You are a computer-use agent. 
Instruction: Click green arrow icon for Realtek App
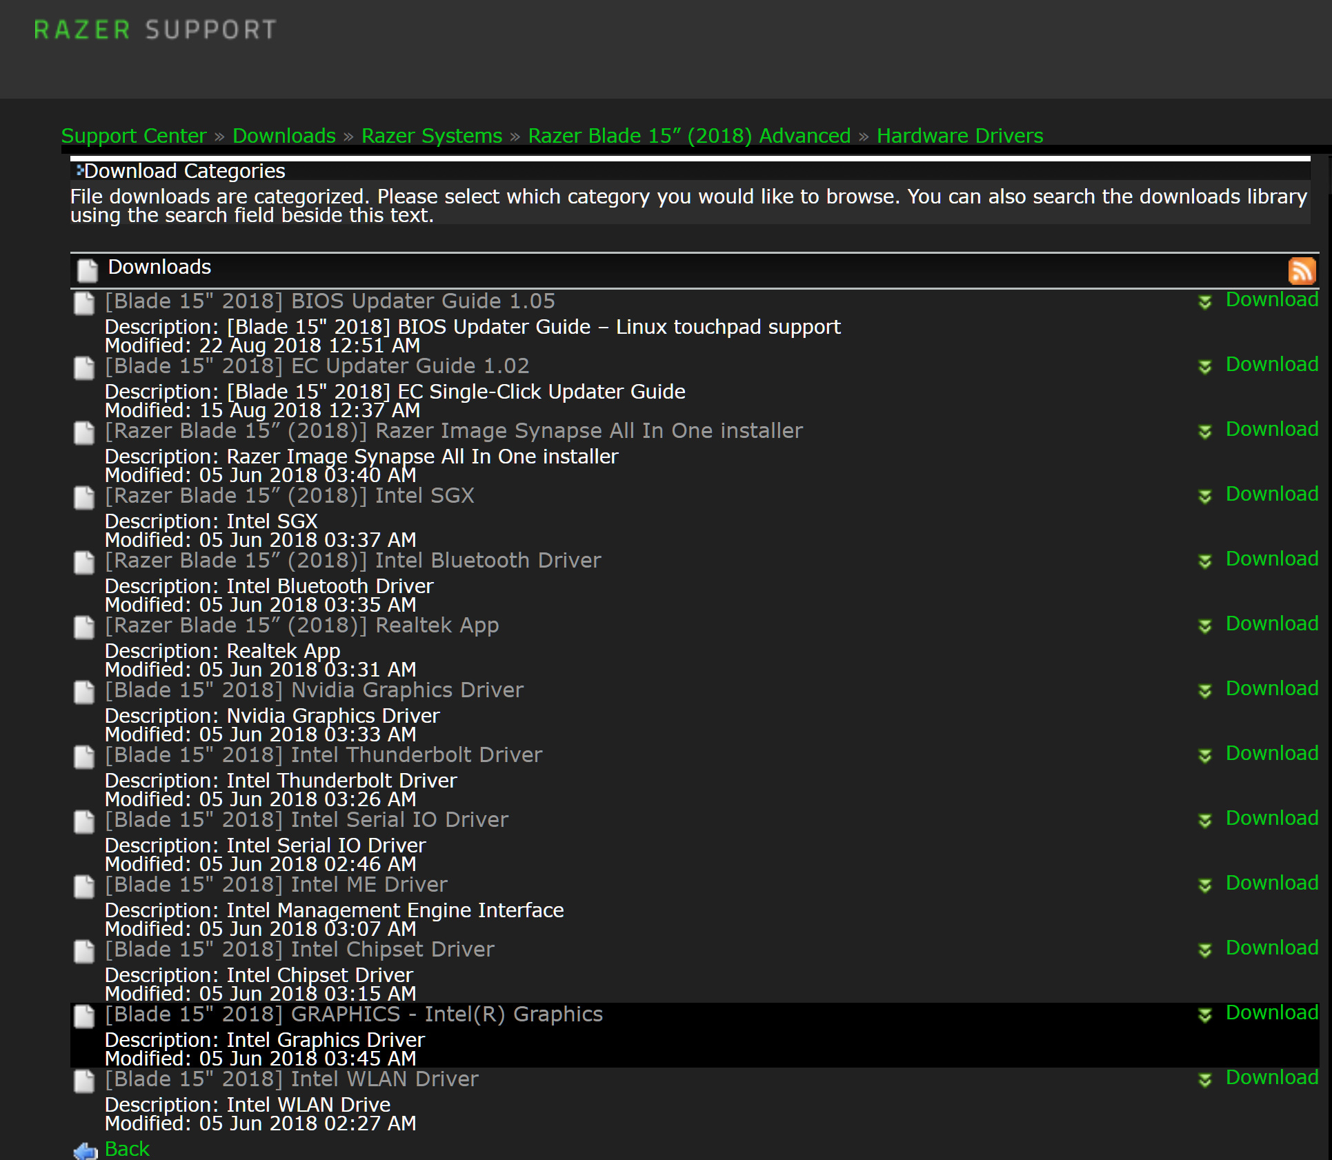coord(1205,626)
